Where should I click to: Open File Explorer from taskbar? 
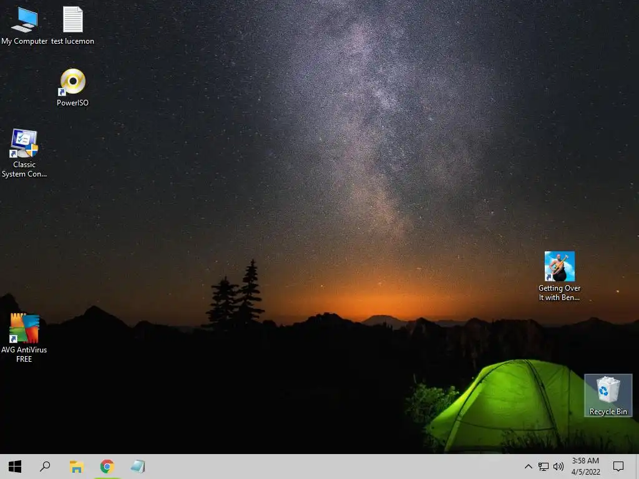click(76, 467)
